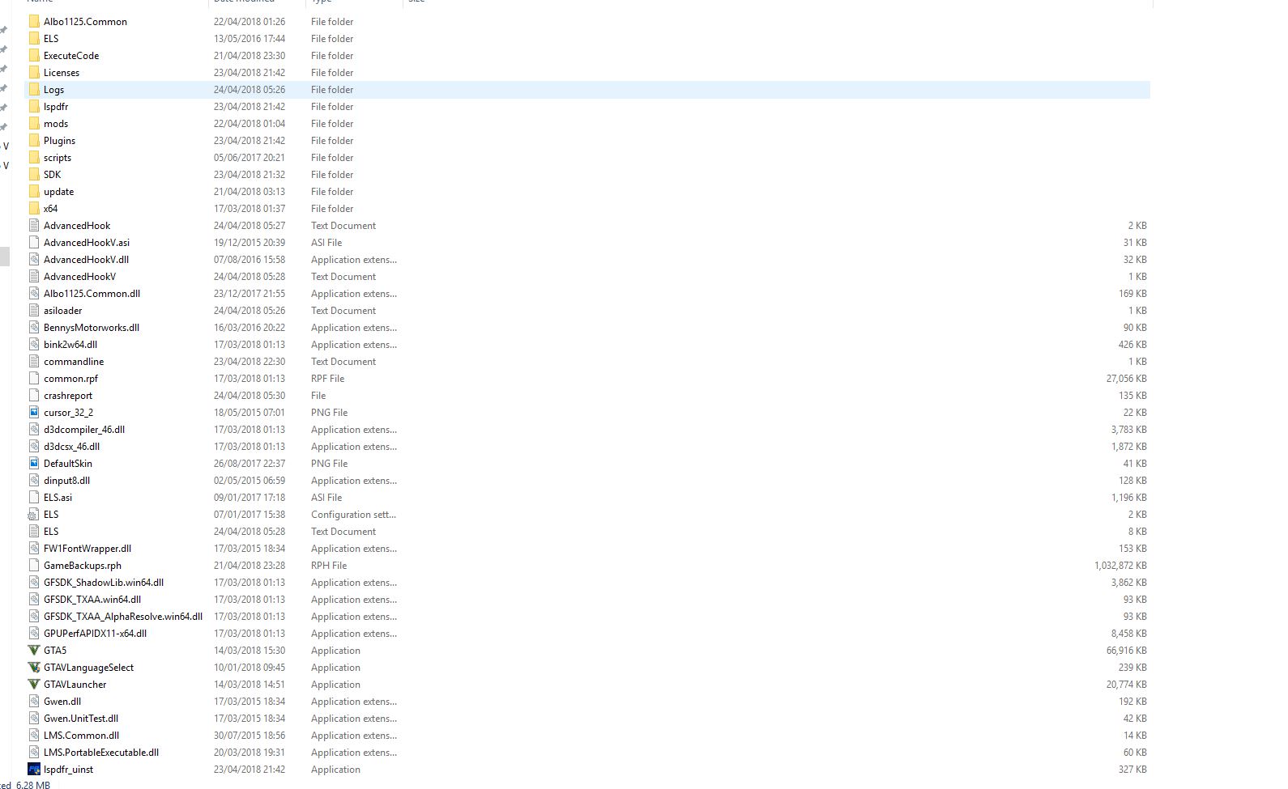Click the GameBackups.rph file icon
The width and height of the screenshot is (1288, 789).
tap(34, 565)
